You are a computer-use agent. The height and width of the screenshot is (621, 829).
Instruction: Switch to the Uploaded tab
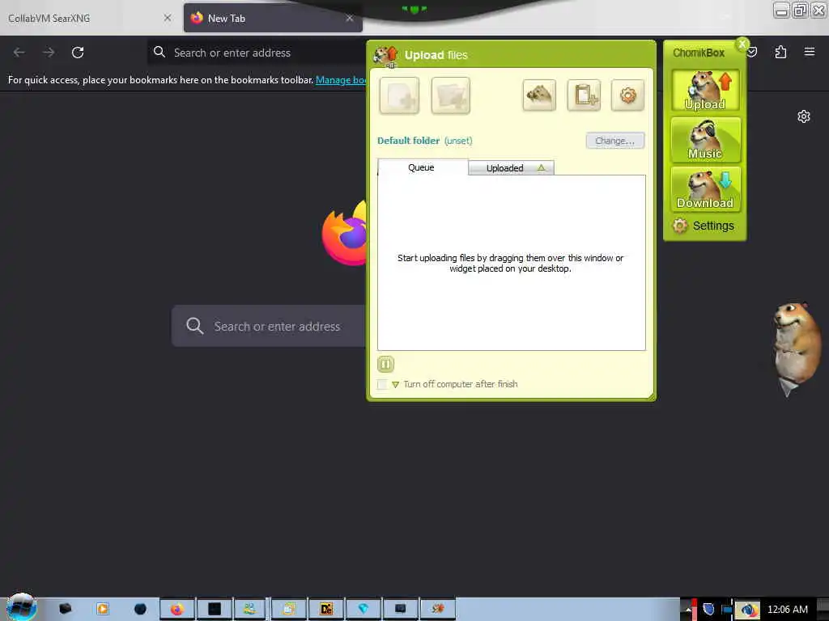(511, 168)
